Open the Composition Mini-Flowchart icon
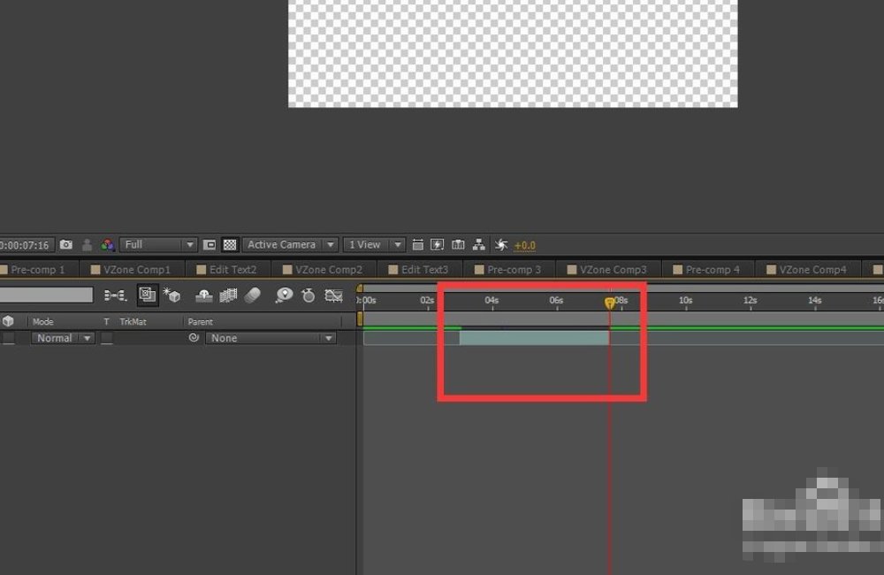The image size is (884, 575). tap(115, 295)
